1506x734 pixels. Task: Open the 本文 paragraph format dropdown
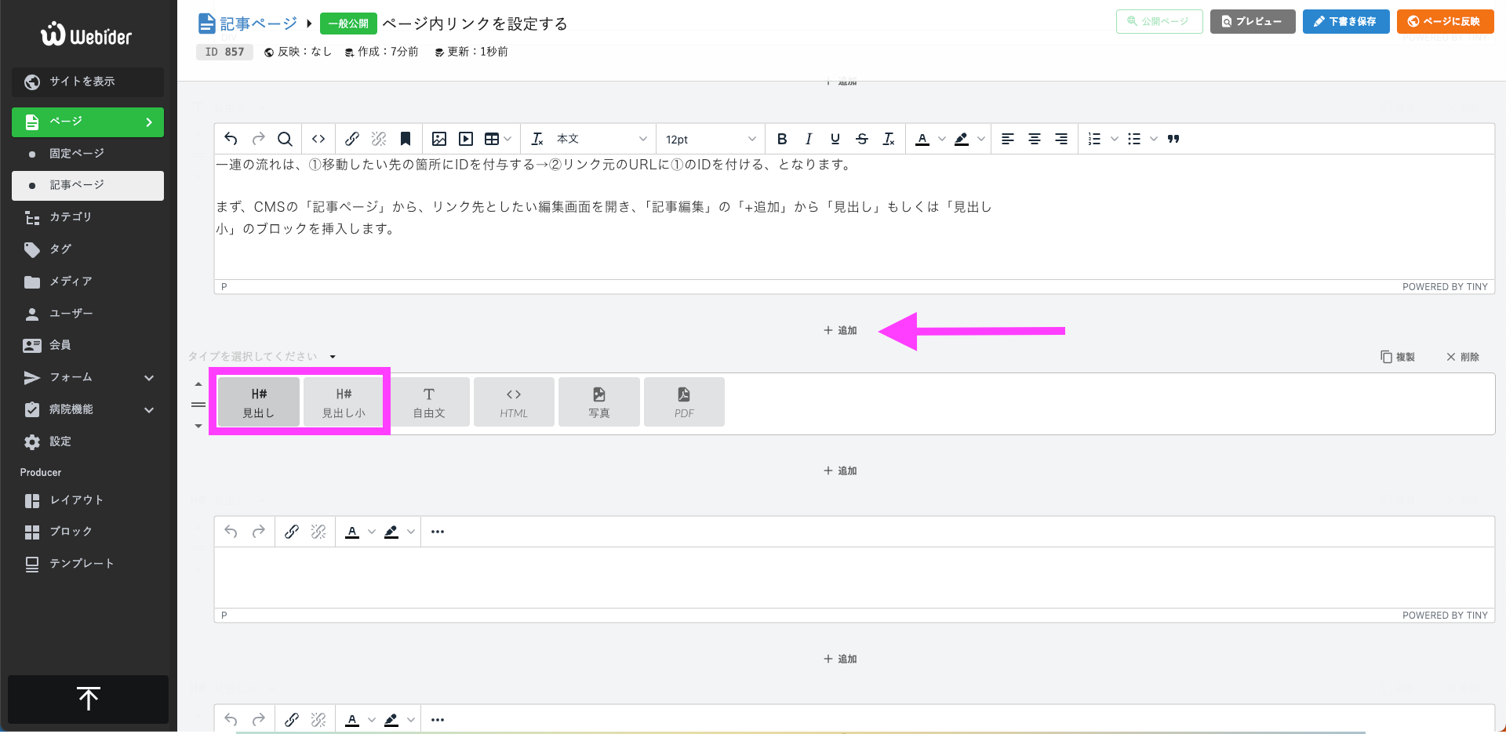pyautogui.click(x=600, y=139)
